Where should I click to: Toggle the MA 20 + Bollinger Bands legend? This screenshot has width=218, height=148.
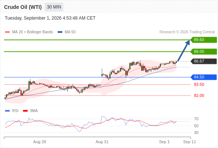pos(33,32)
